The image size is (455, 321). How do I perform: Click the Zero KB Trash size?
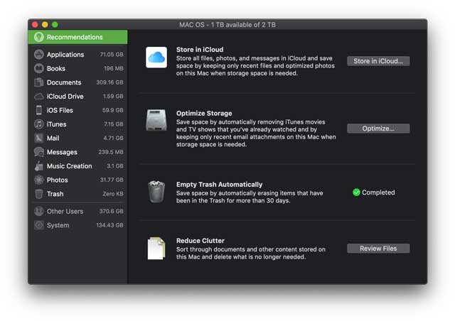pyautogui.click(x=113, y=194)
